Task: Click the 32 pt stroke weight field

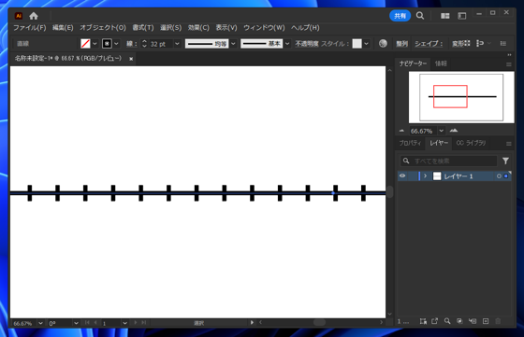Action: [160, 44]
